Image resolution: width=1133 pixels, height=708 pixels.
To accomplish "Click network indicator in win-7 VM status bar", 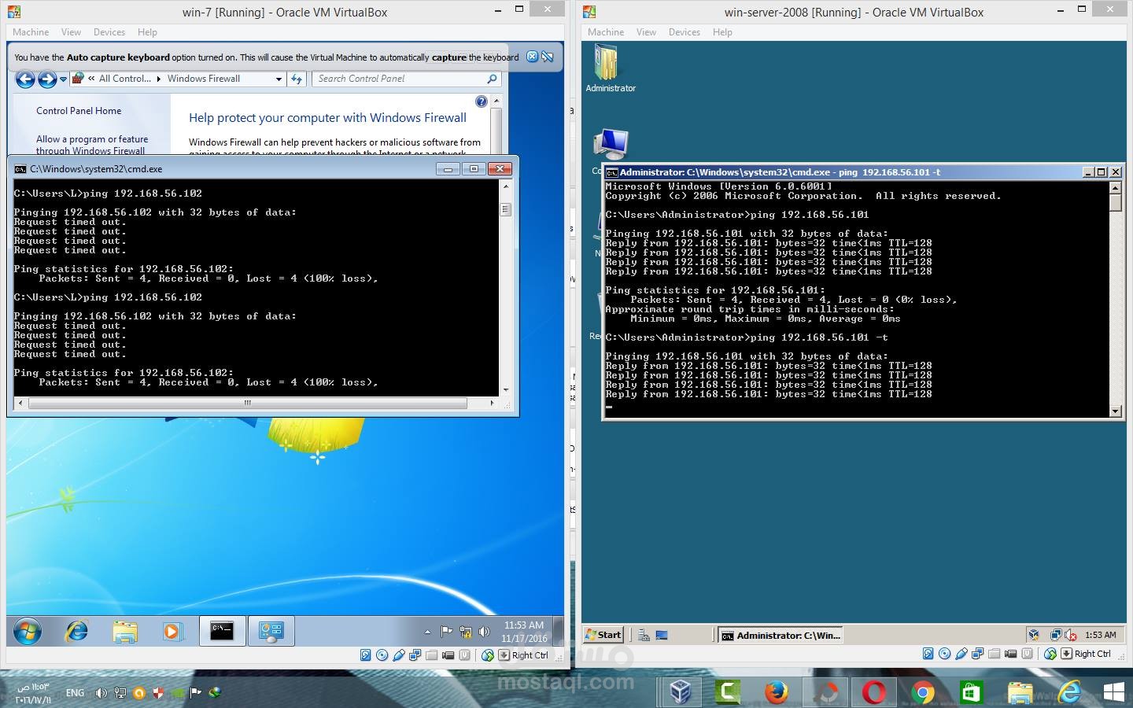I will [x=415, y=655].
